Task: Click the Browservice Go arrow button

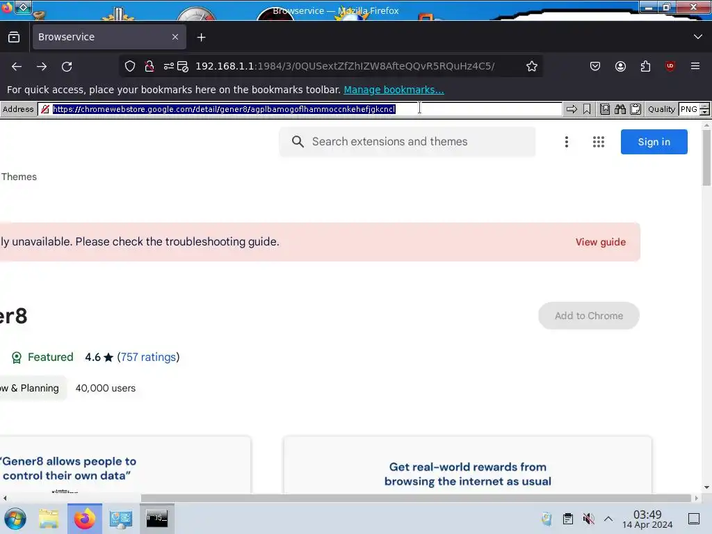Action: [572, 109]
